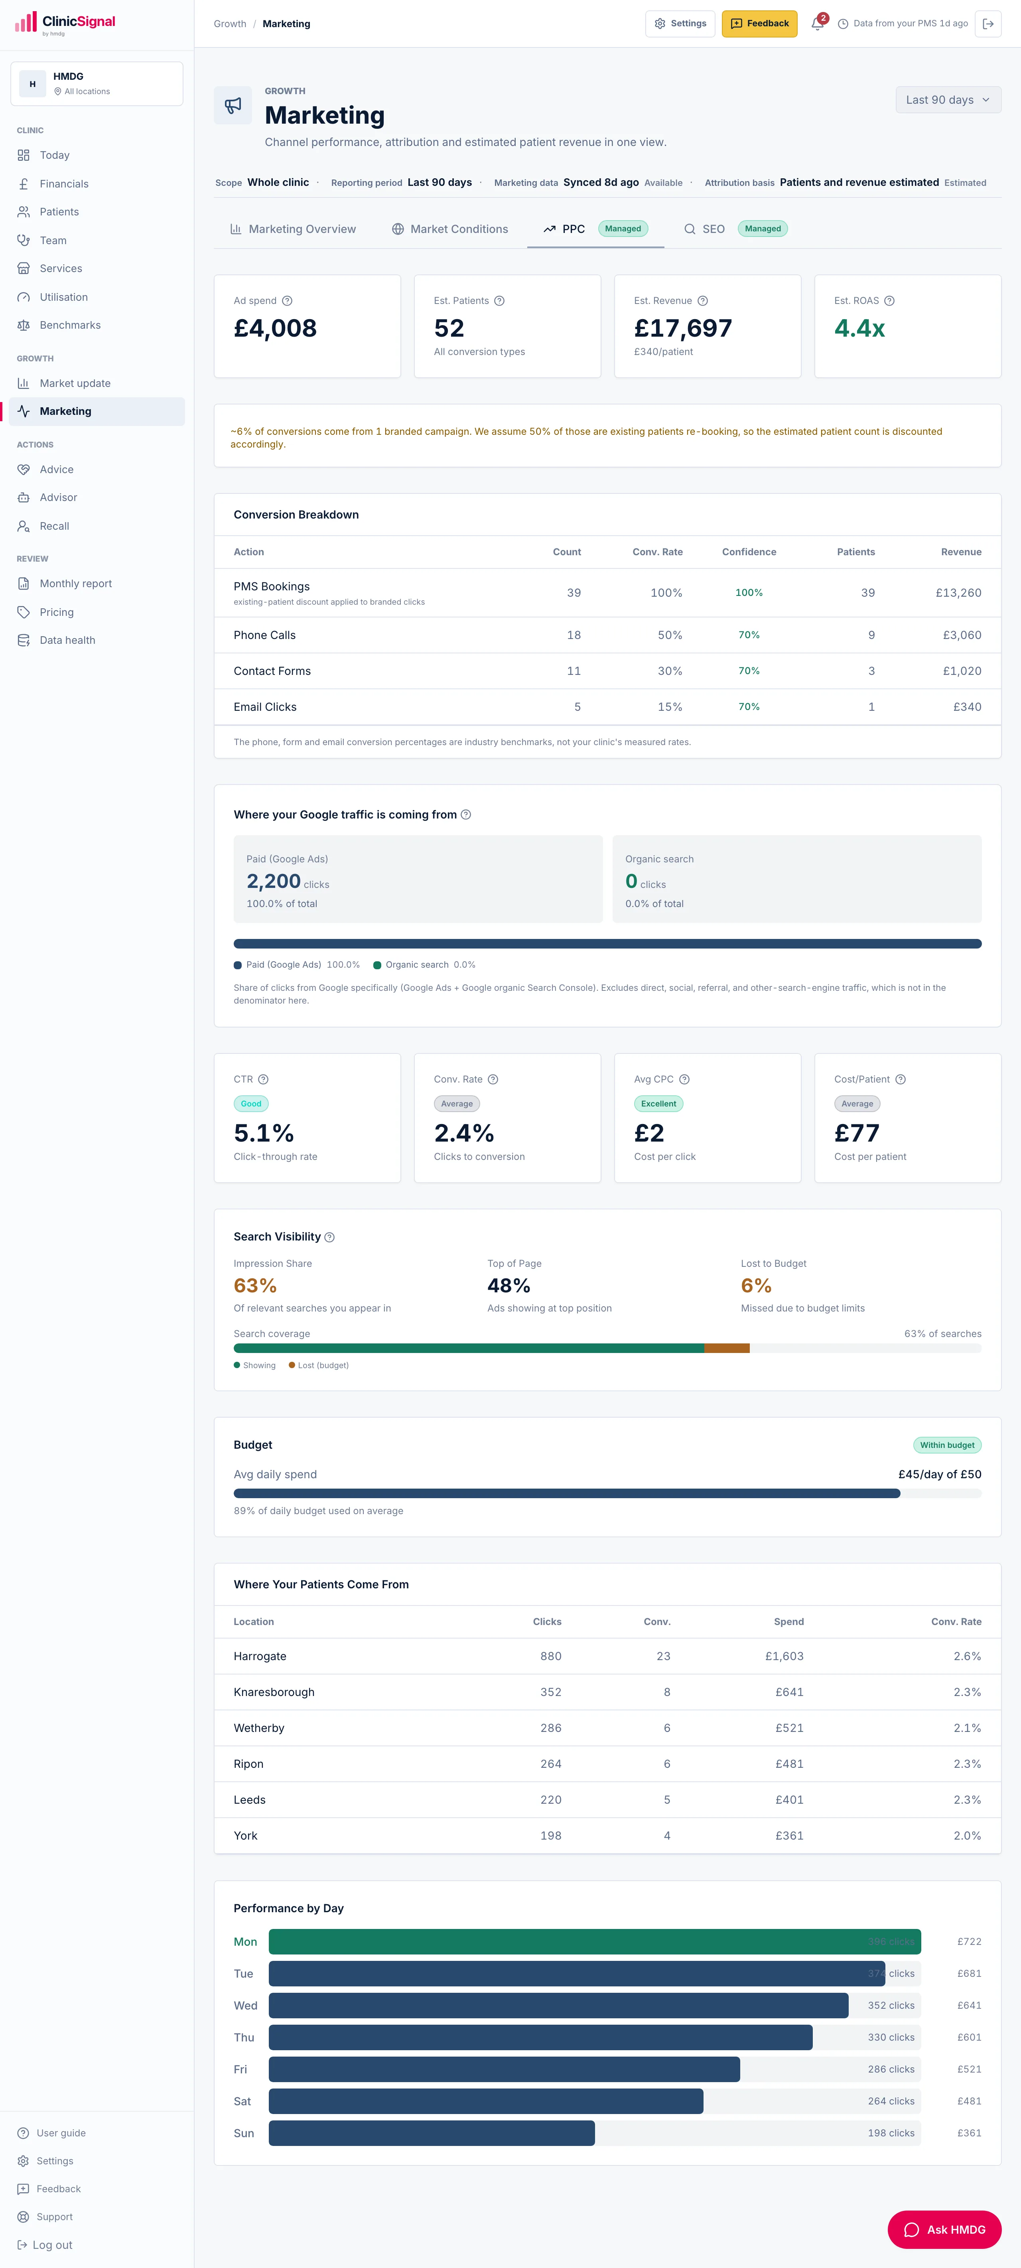Viewport: 1021px width, 2268px height.
Task: Click the £17,697 estimated revenue value
Action: pyautogui.click(x=683, y=328)
